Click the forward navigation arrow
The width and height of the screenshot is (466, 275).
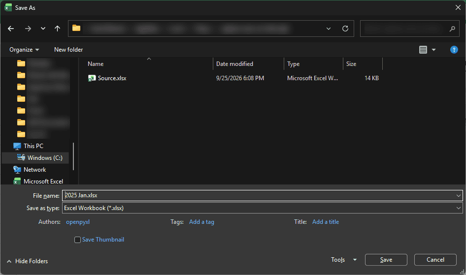coord(28,29)
